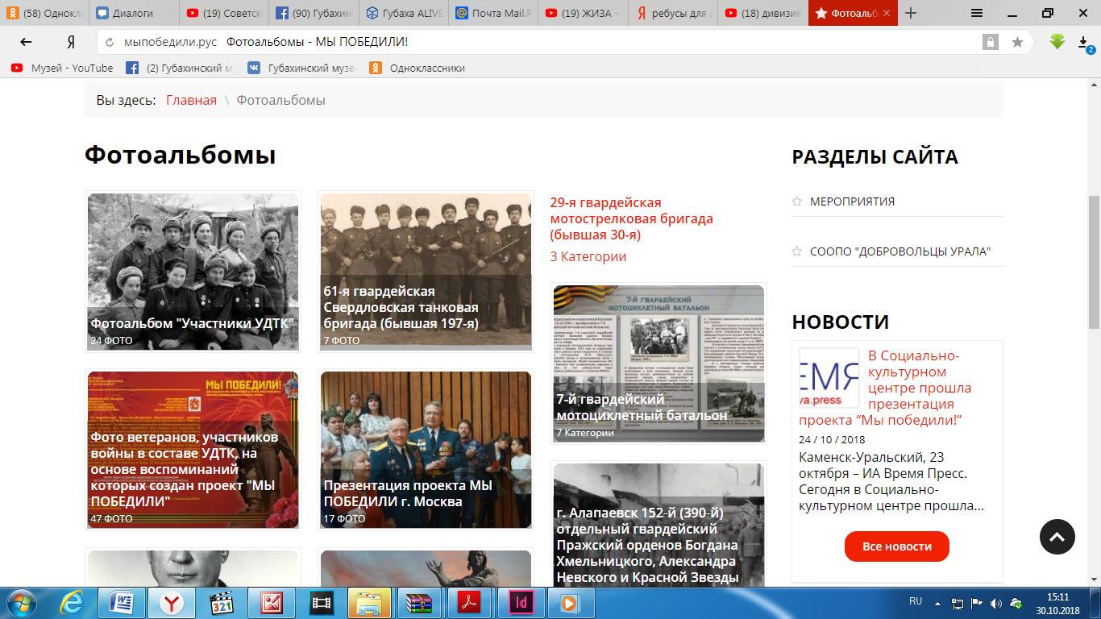The height and width of the screenshot is (619, 1101).
Task: Open WinRAR from the taskbar
Action: pyautogui.click(x=419, y=603)
